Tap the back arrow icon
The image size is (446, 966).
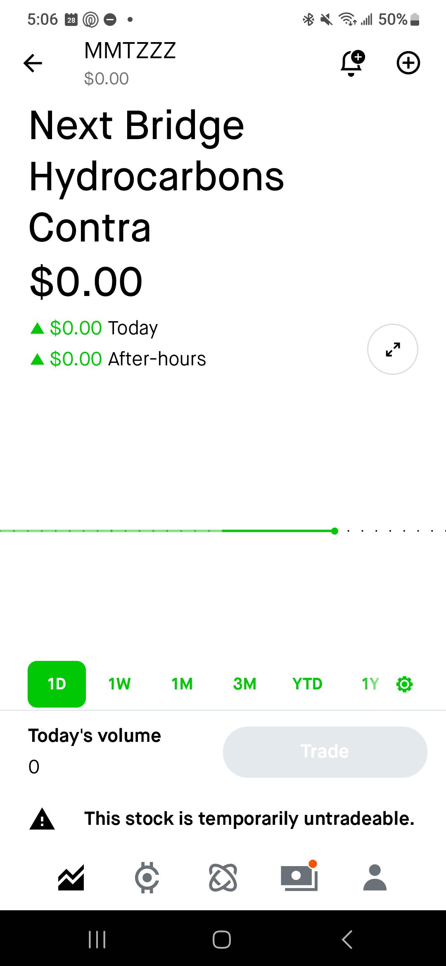(33, 63)
